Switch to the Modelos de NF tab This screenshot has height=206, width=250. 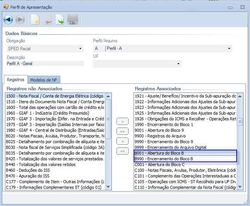point(44,80)
